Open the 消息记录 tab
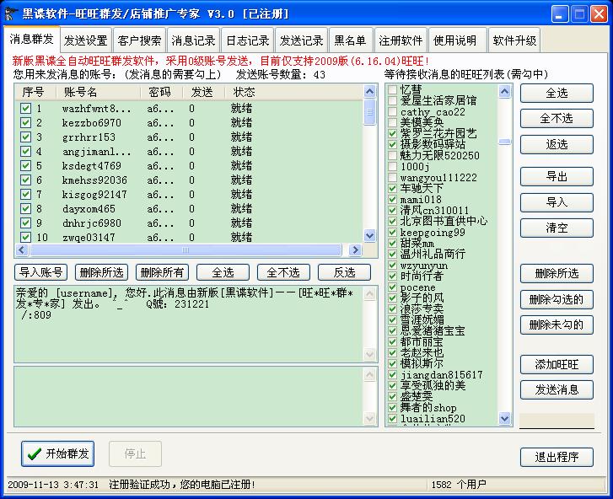The width and height of the screenshot is (613, 499). click(x=194, y=40)
